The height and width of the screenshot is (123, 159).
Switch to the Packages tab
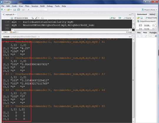point(153,33)
